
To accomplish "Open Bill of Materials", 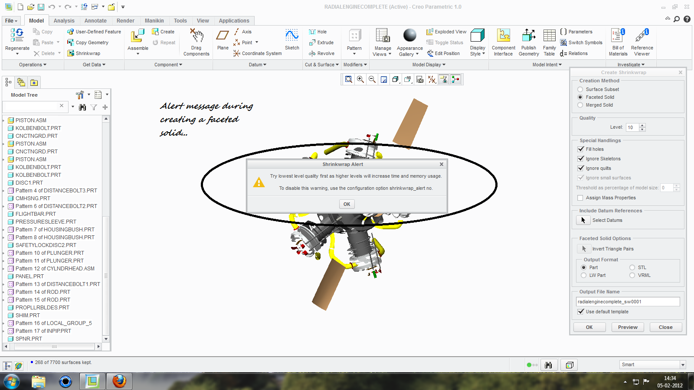I will [618, 42].
